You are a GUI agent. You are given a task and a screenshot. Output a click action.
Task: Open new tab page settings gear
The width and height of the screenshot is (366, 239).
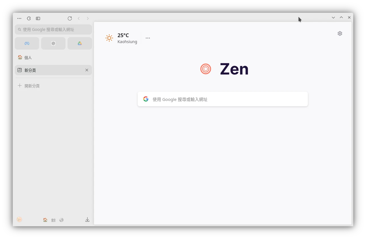340,33
